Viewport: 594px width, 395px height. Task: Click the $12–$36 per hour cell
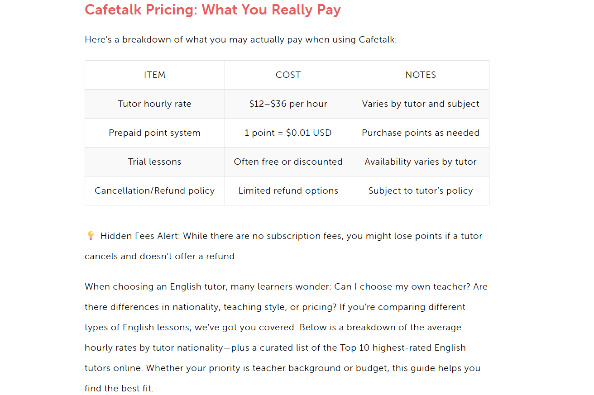288,104
